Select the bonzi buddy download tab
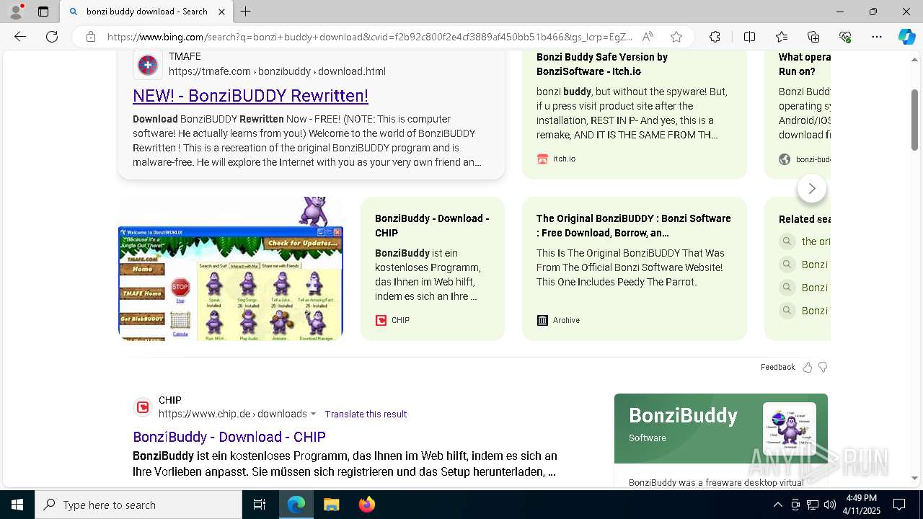923x519 pixels. click(146, 12)
